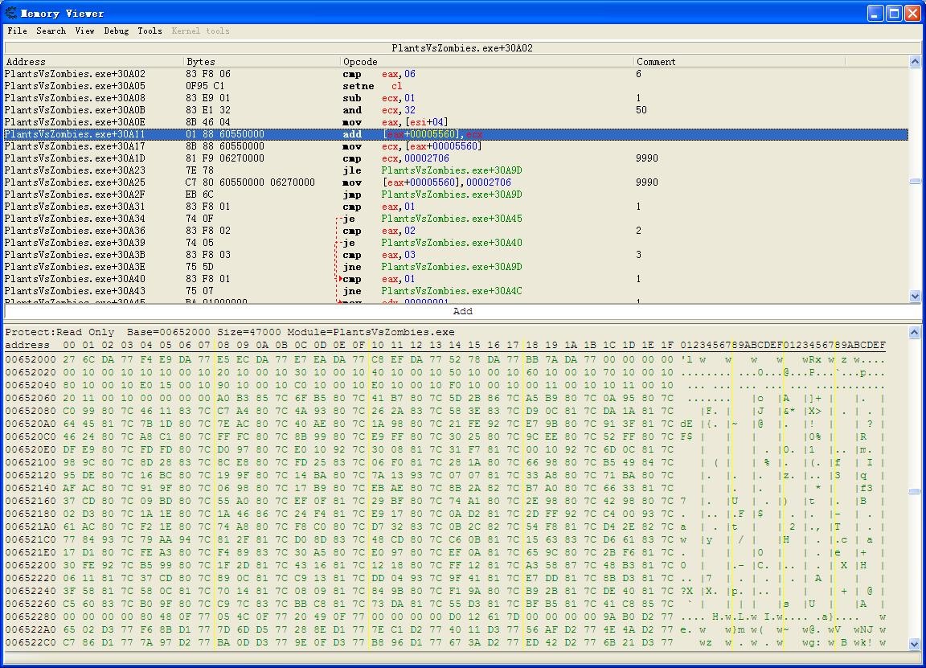
Task: Click hex row address 006520C0
Action: (30, 436)
